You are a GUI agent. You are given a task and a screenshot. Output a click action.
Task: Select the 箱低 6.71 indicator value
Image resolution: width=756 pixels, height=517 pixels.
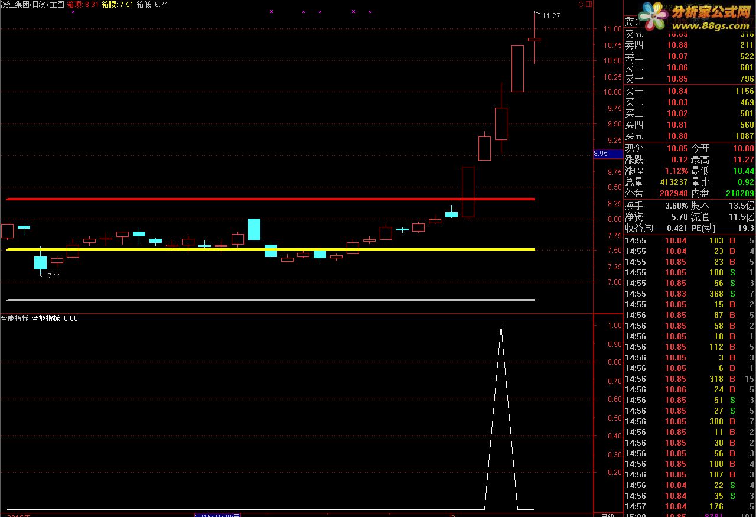152,5
